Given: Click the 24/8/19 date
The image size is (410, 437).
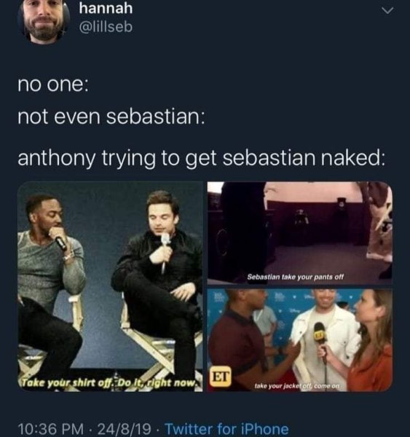Looking at the screenshot, I should tap(121, 429).
